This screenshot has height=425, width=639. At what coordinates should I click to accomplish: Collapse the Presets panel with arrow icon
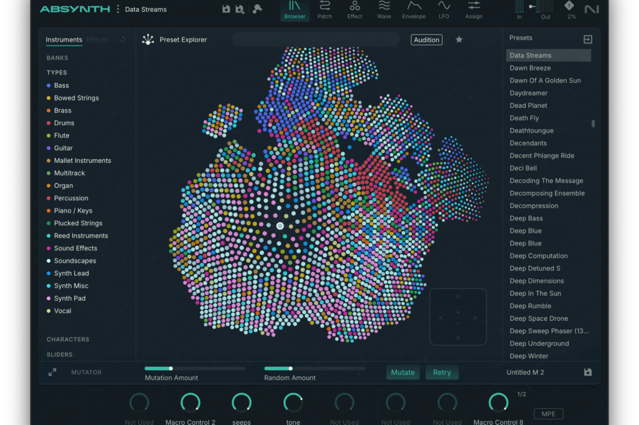coord(587,39)
